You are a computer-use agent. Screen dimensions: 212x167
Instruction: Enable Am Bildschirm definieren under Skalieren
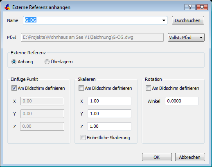pyautogui.click(x=81, y=88)
